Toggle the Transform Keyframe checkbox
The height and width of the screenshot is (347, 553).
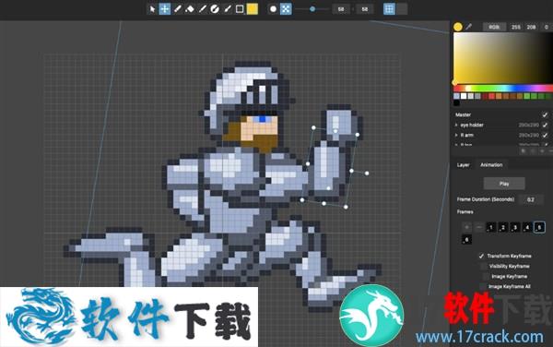pyautogui.click(x=481, y=256)
